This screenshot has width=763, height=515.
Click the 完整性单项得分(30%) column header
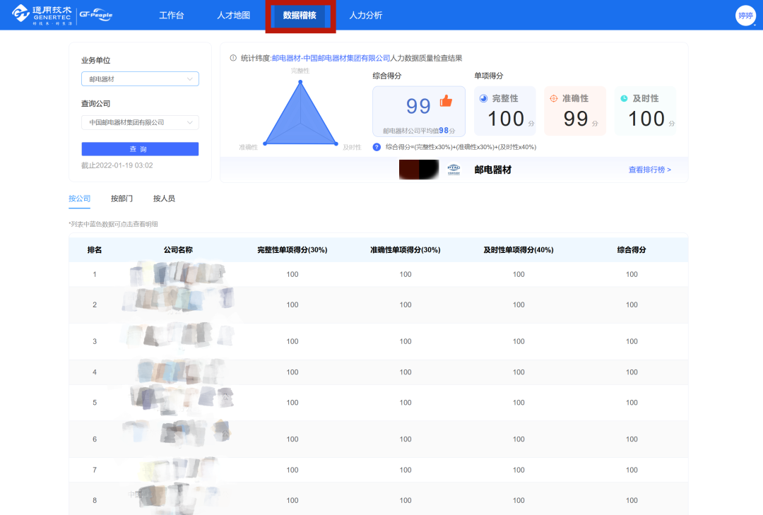click(x=292, y=249)
